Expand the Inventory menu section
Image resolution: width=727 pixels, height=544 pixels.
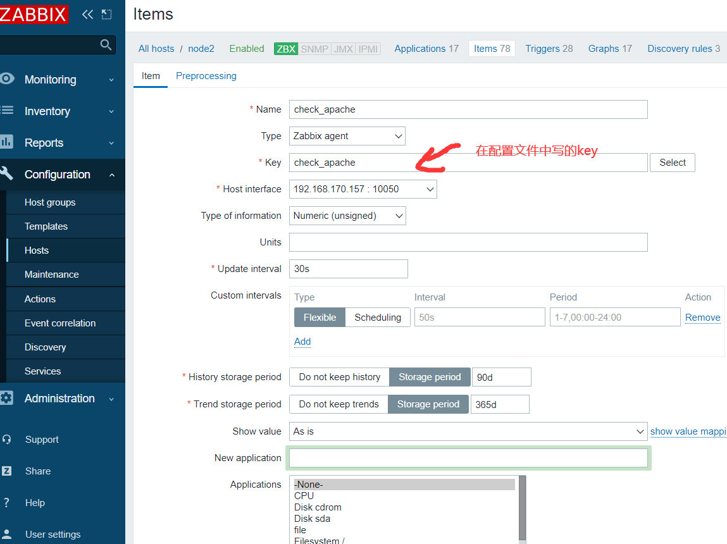(63, 111)
